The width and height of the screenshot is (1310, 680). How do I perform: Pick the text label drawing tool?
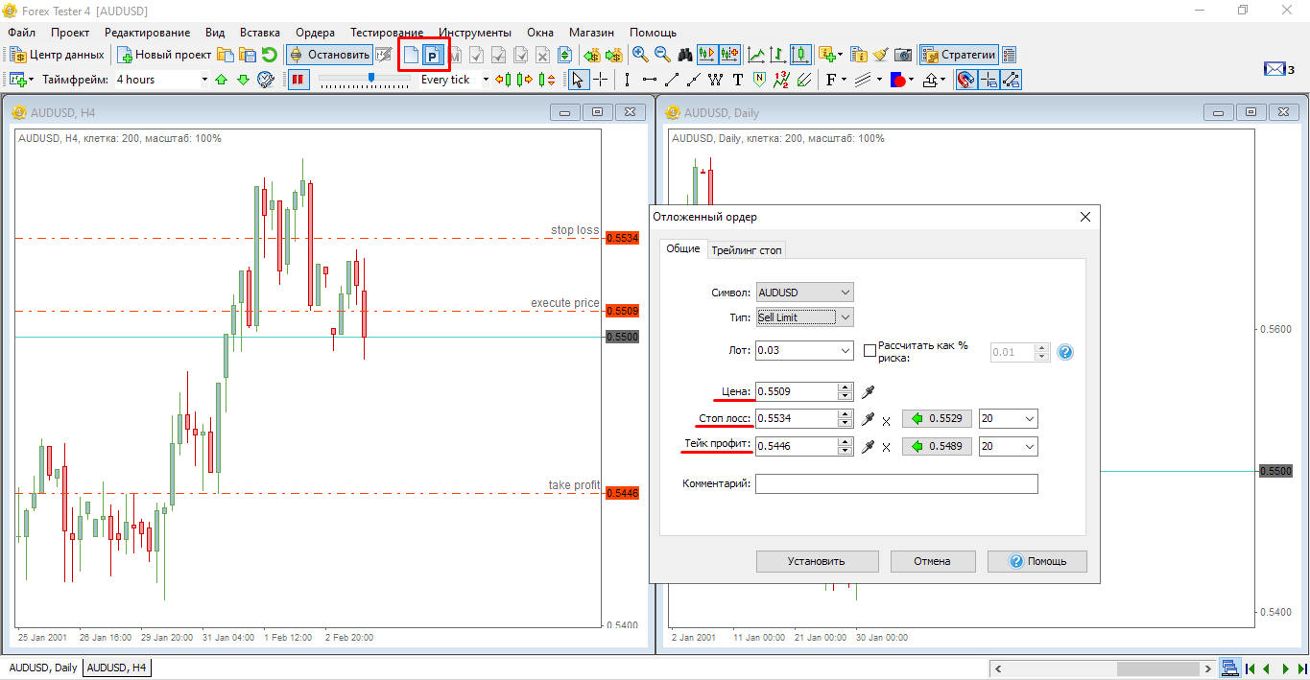738,80
